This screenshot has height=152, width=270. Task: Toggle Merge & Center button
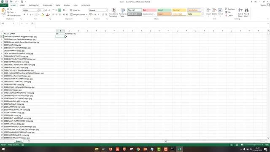tap(78, 15)
